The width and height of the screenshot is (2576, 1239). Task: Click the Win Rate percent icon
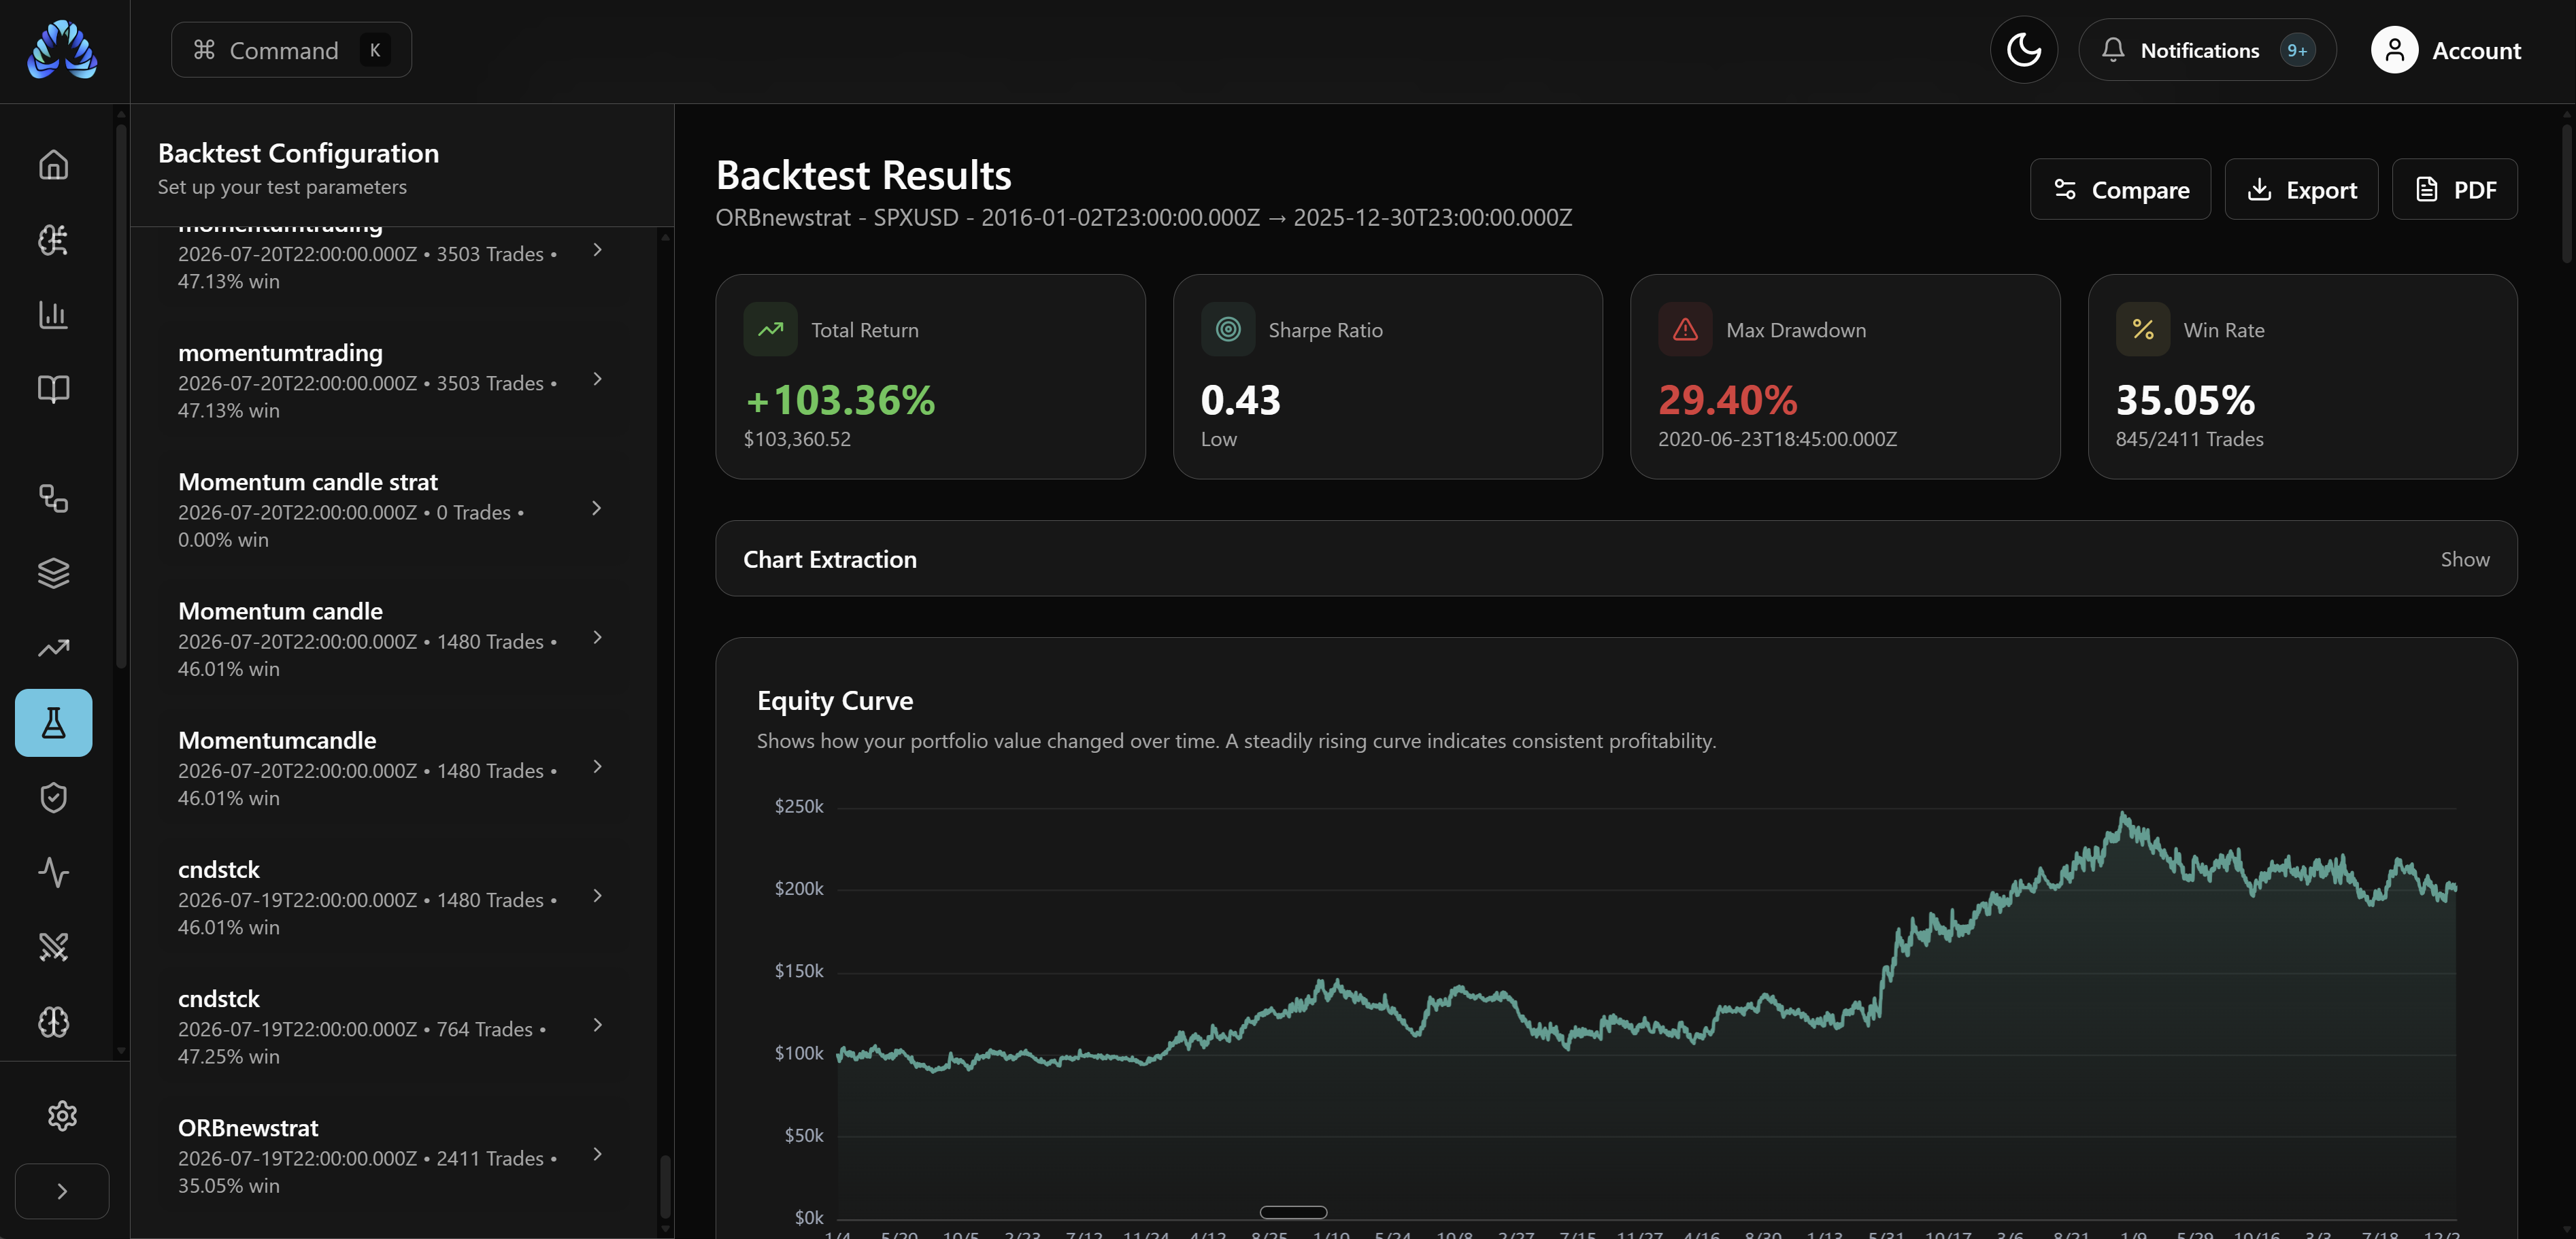point(2142,329)
